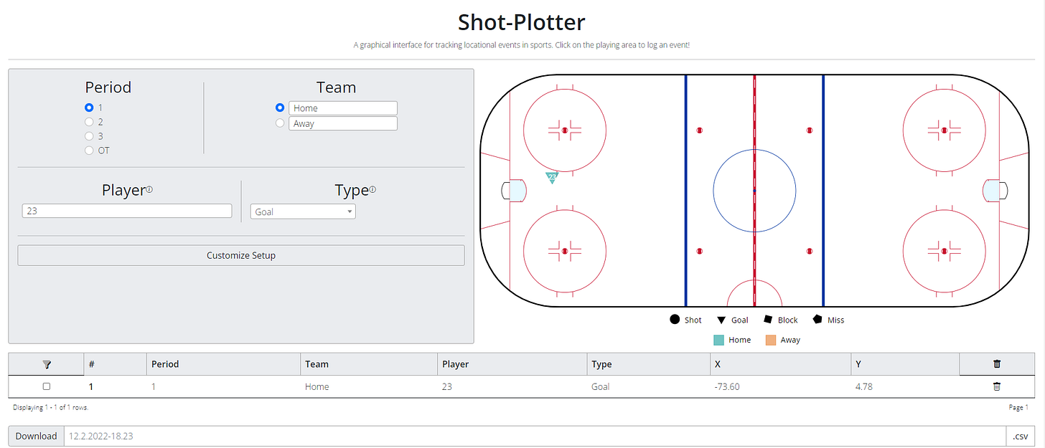Click the trash icon in the table header
The image size is (1045, 448).
[x=997, y=364]
